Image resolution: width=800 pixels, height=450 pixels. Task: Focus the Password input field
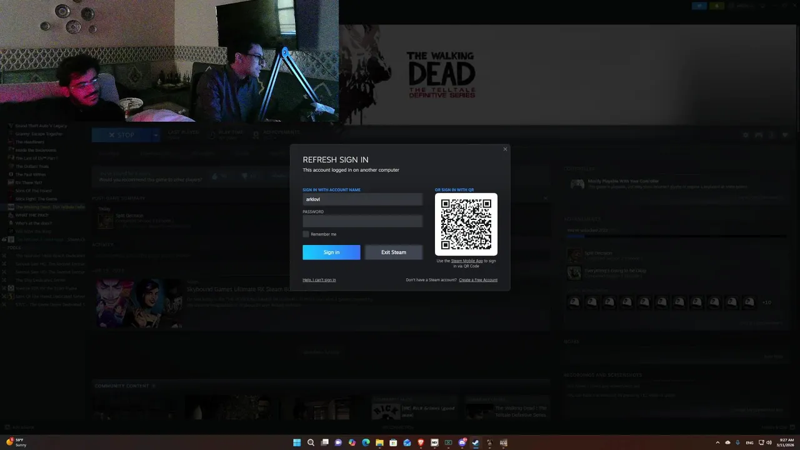coord(362,221)
